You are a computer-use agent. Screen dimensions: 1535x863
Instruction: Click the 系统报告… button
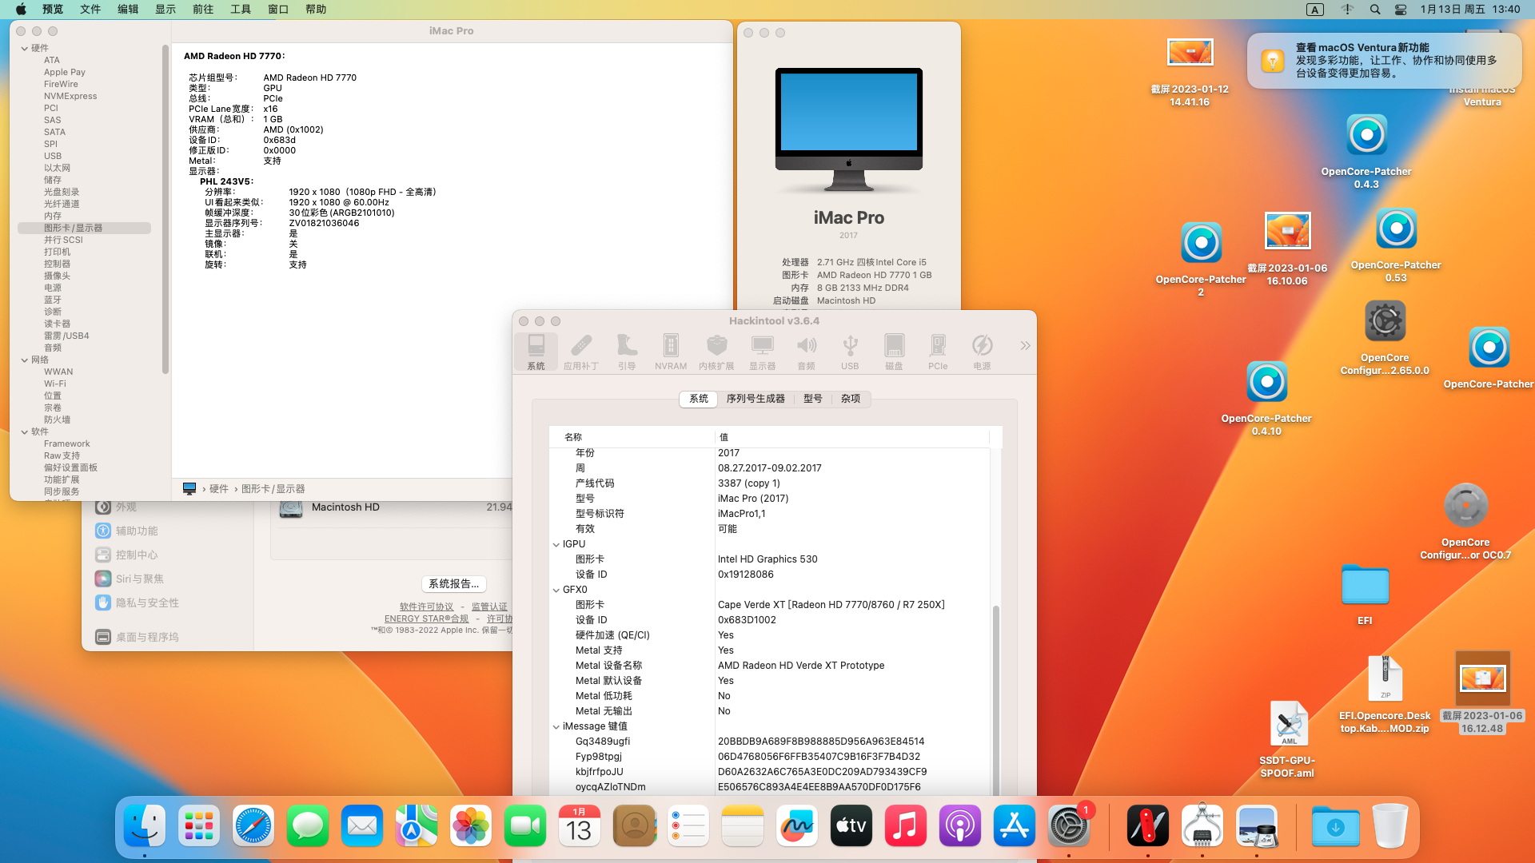tap(454, 584)
